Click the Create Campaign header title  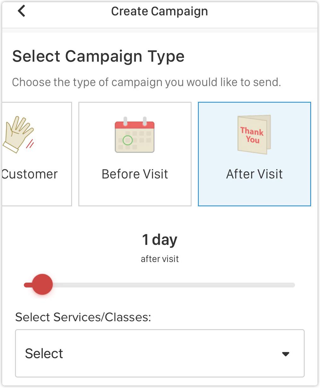160,11
